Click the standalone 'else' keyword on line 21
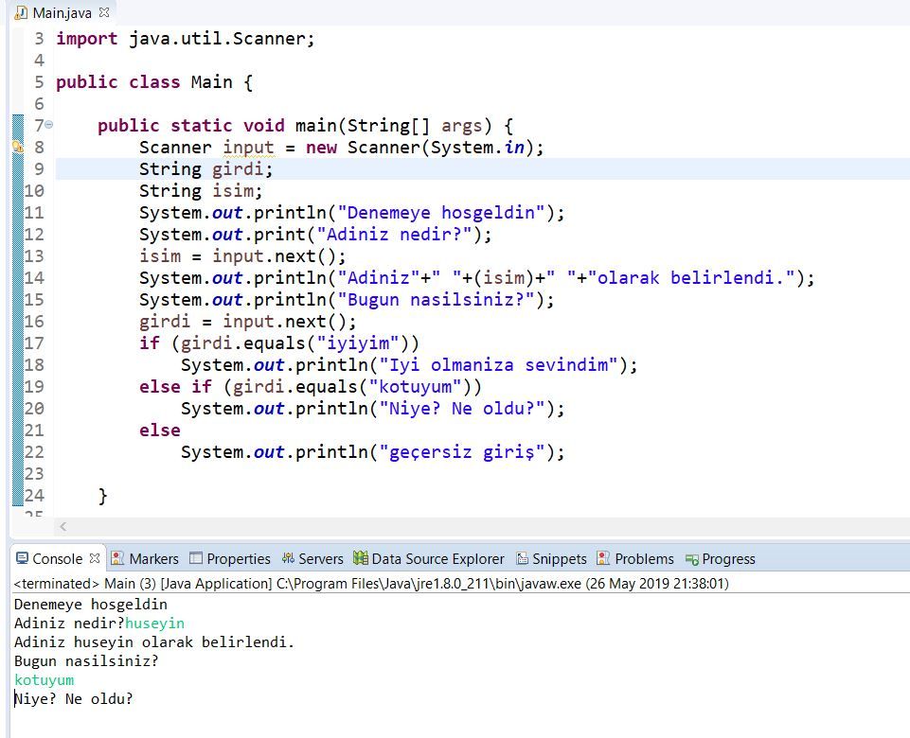The image size is (910, 738). click(160, 430)
